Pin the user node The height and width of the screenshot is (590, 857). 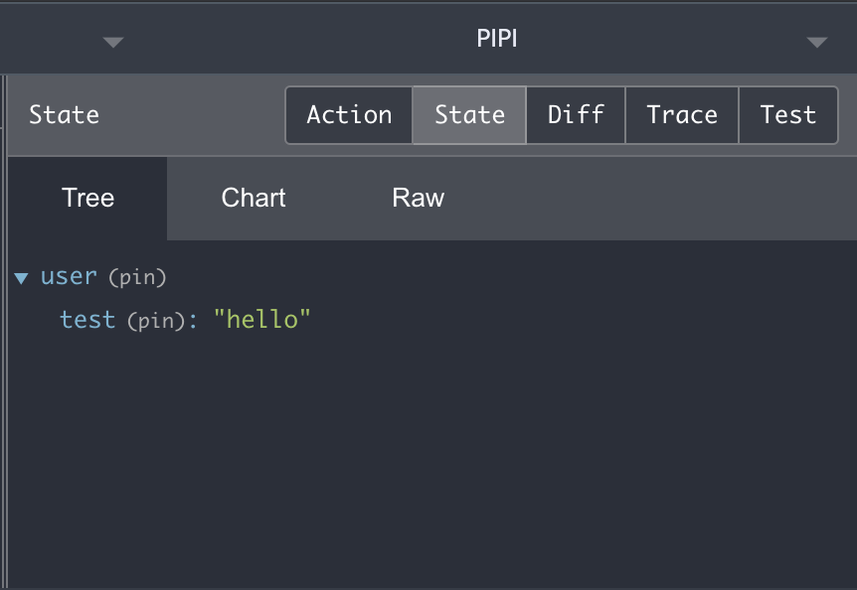click(x=137, y=277)
